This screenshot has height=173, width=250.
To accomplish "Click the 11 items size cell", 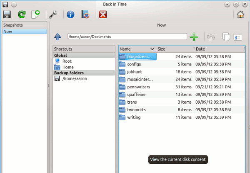I will 183,117.
